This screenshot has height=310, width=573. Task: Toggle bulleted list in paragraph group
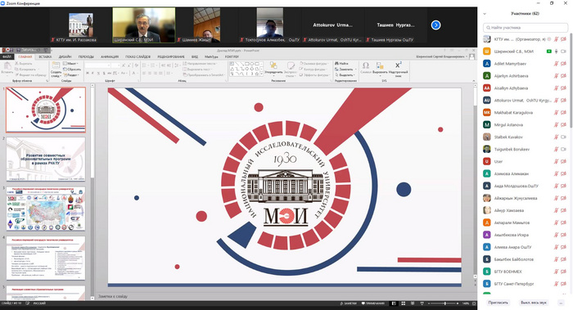145,65
